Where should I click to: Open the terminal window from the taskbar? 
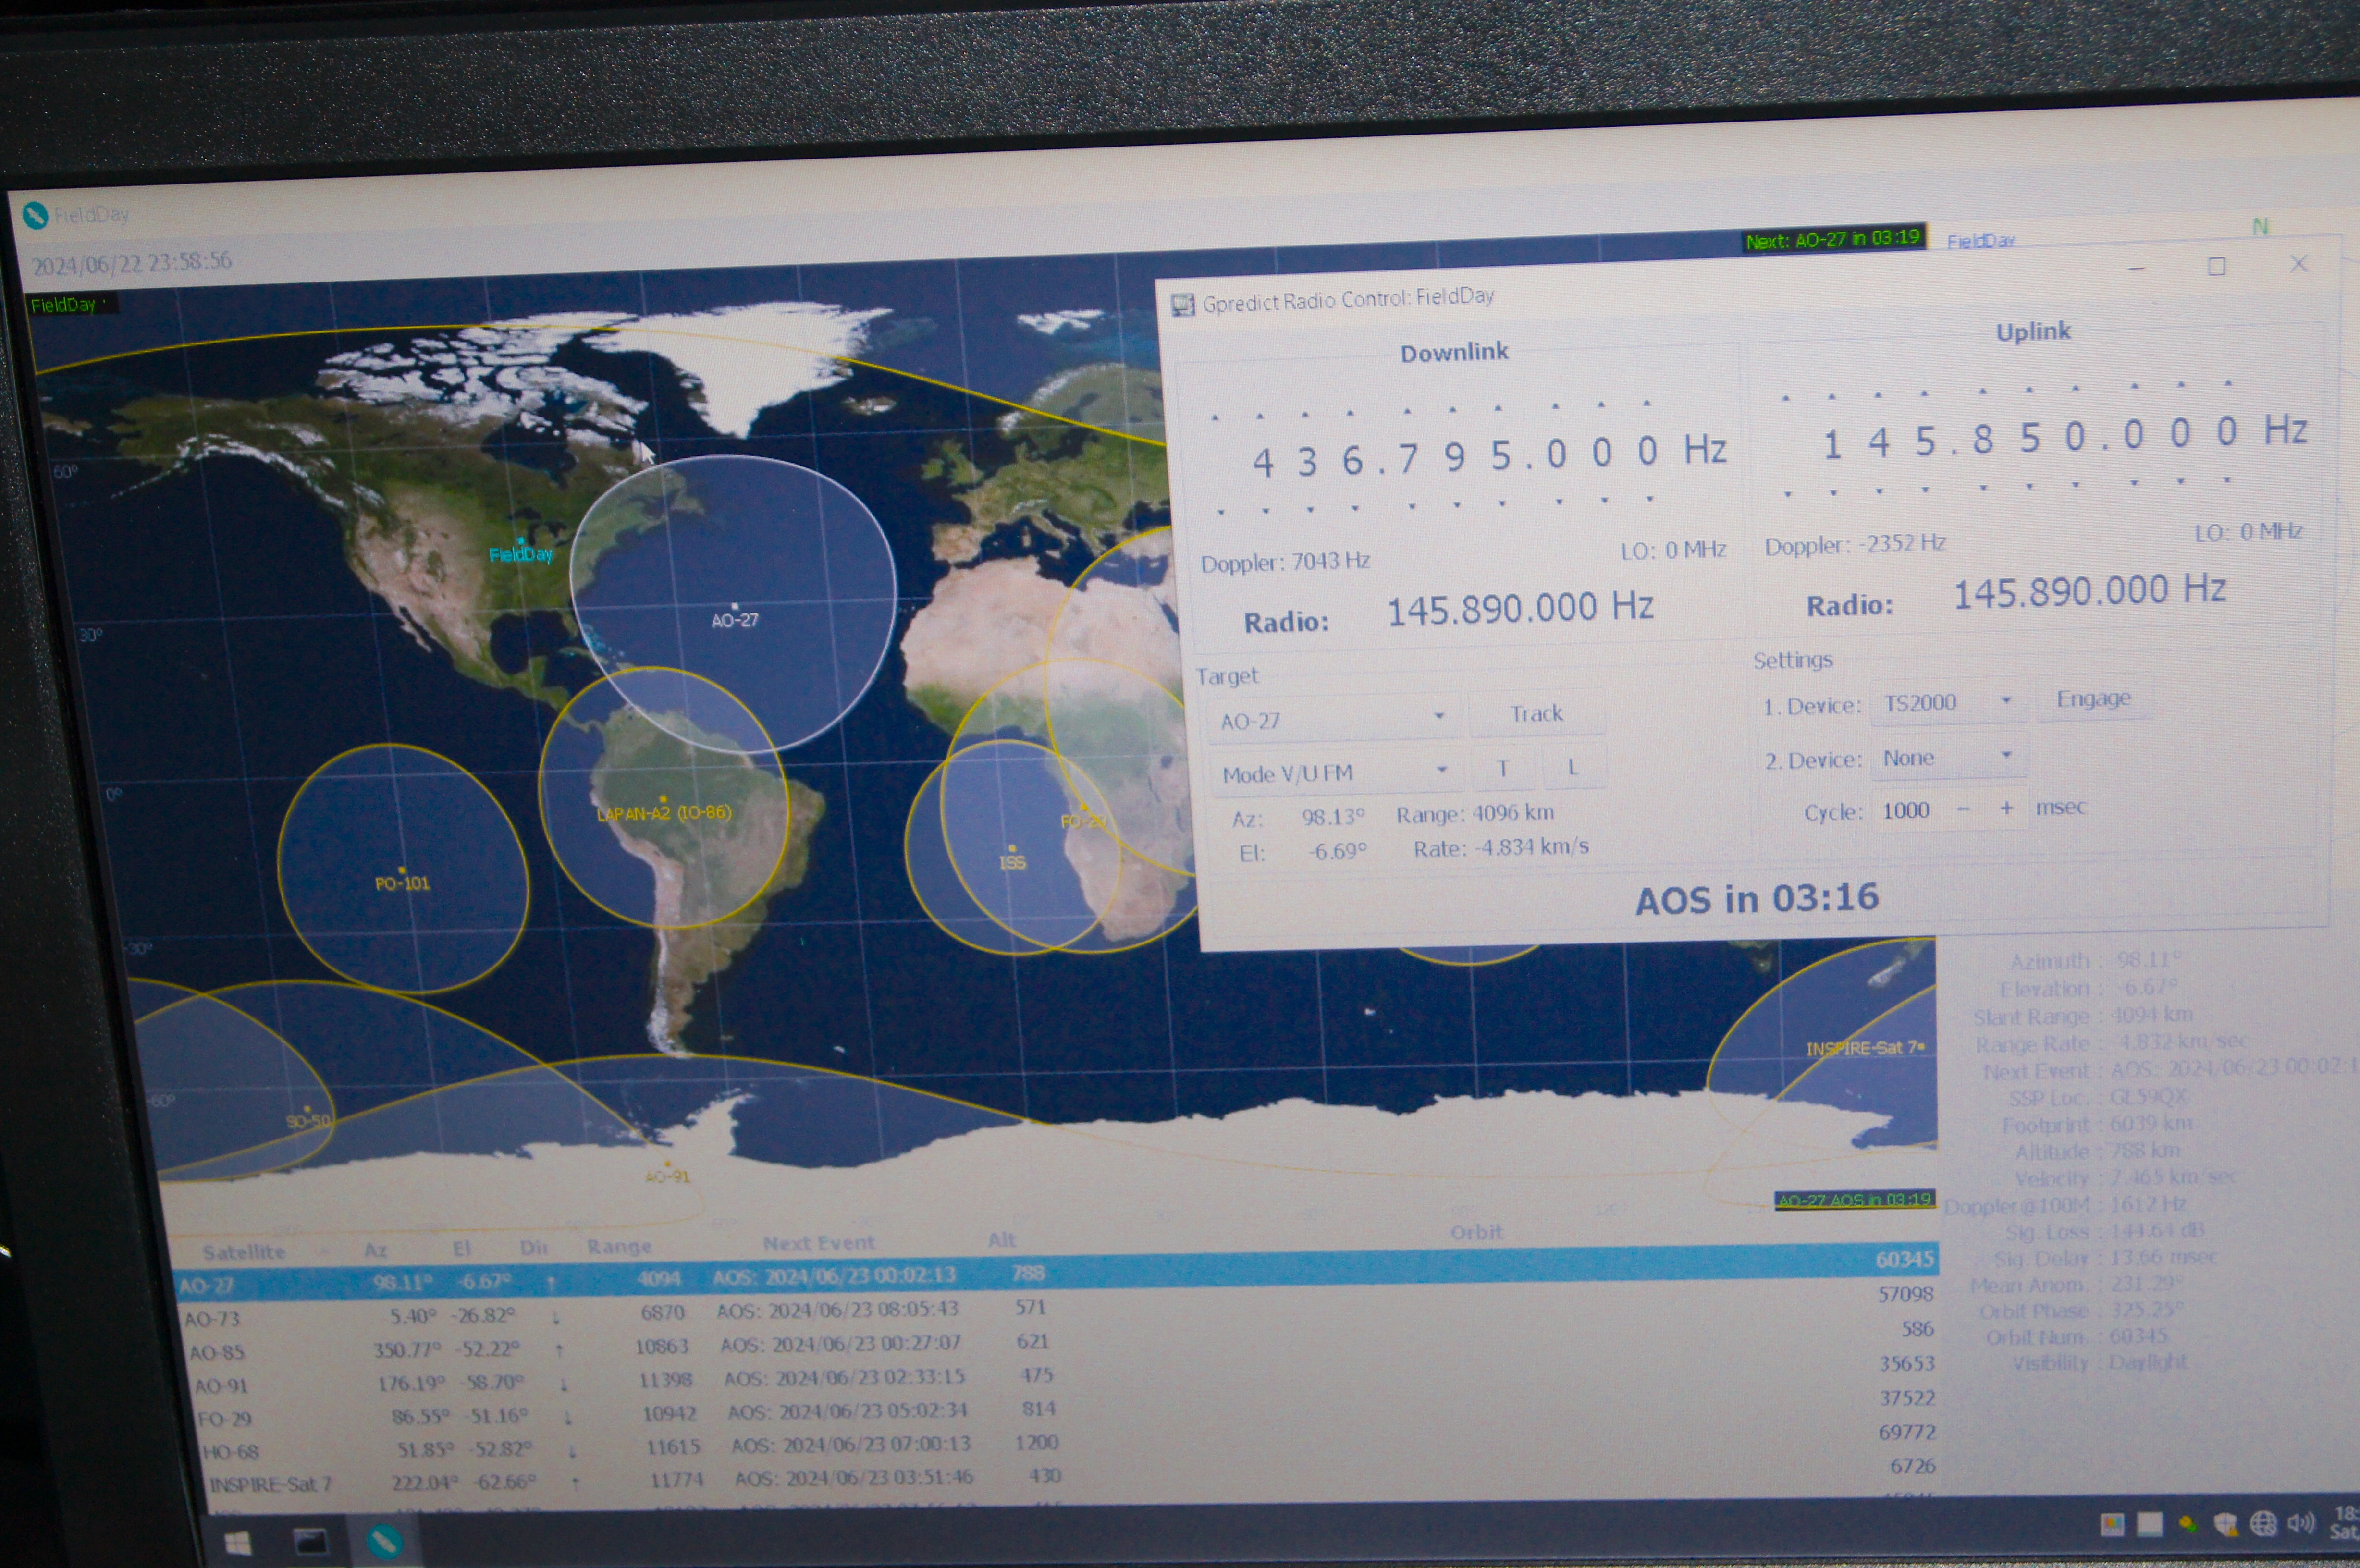(x=311, y=1542)
